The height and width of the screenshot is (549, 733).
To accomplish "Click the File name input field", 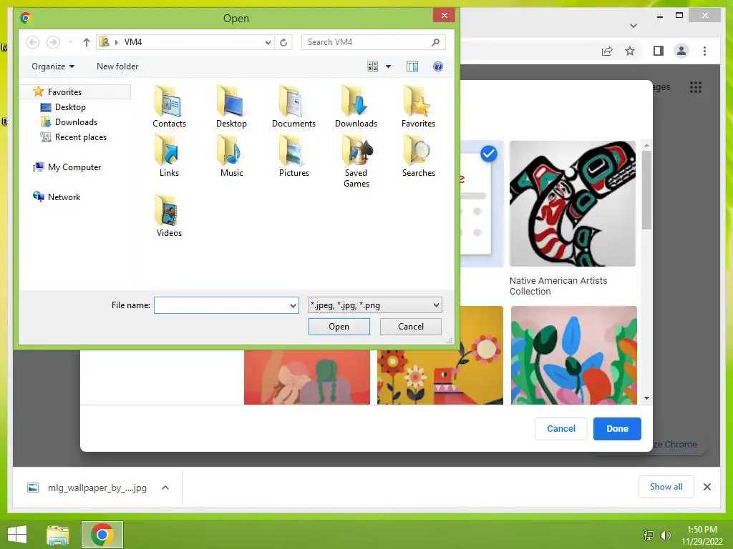I will coord(220,305).
